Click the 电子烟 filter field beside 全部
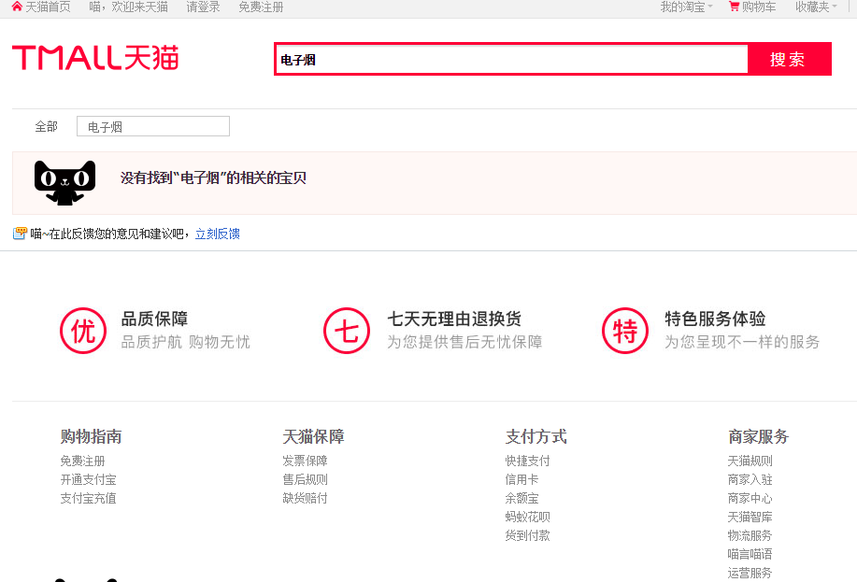 point(153,126)
